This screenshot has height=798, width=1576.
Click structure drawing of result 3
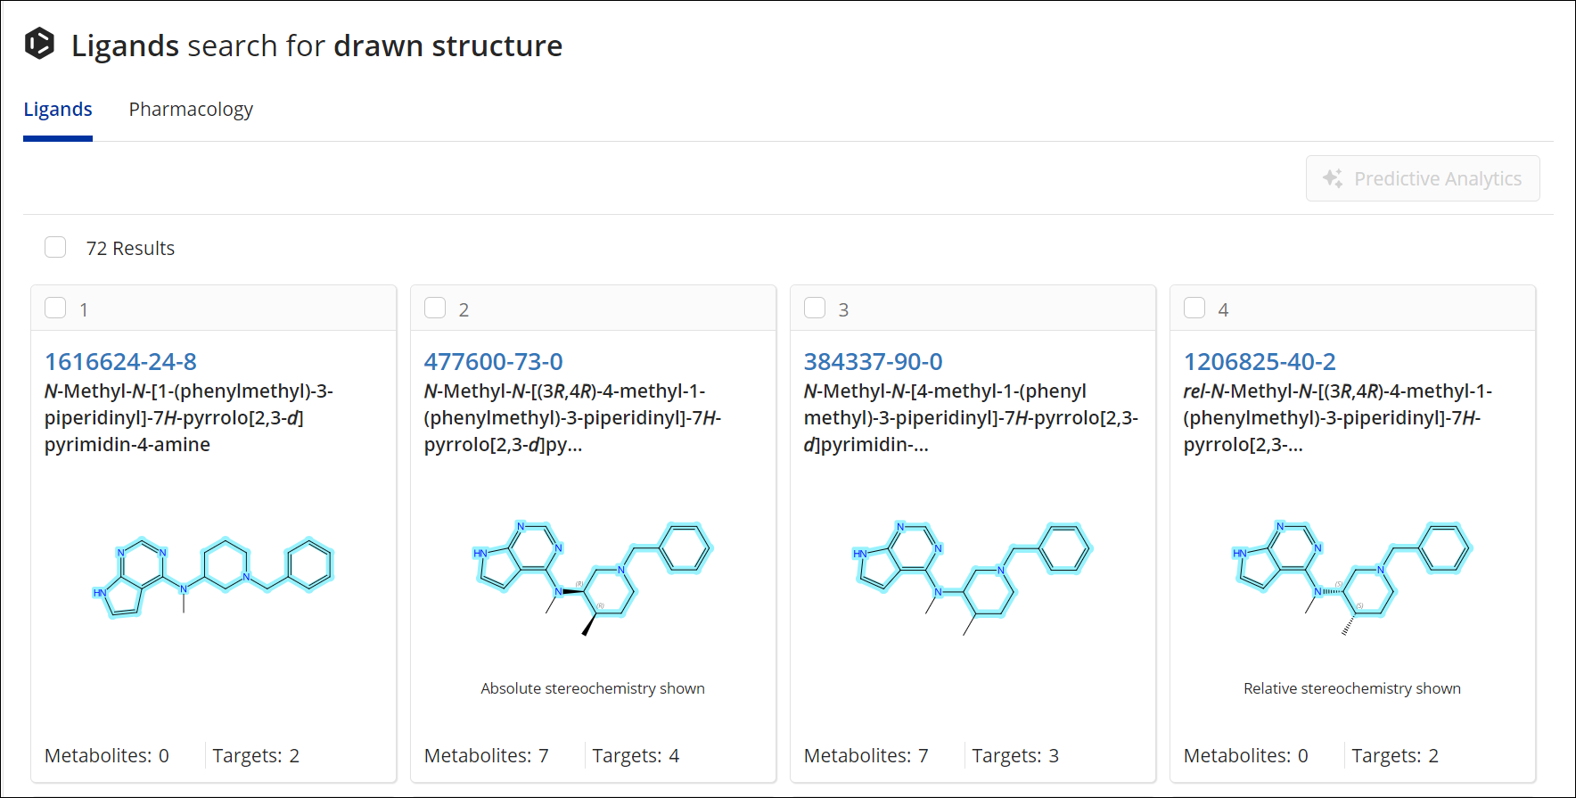[972, 576]
